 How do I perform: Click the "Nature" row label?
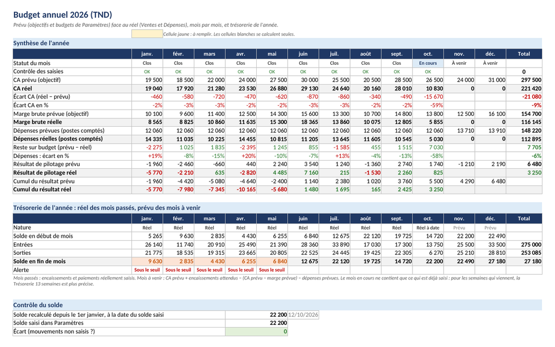point(22,228)
